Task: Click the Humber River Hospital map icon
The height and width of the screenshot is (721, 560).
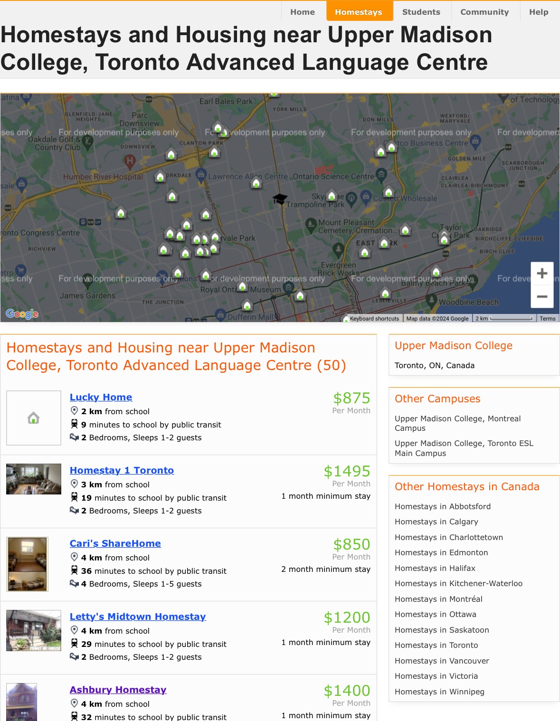Action: [130, 161]
